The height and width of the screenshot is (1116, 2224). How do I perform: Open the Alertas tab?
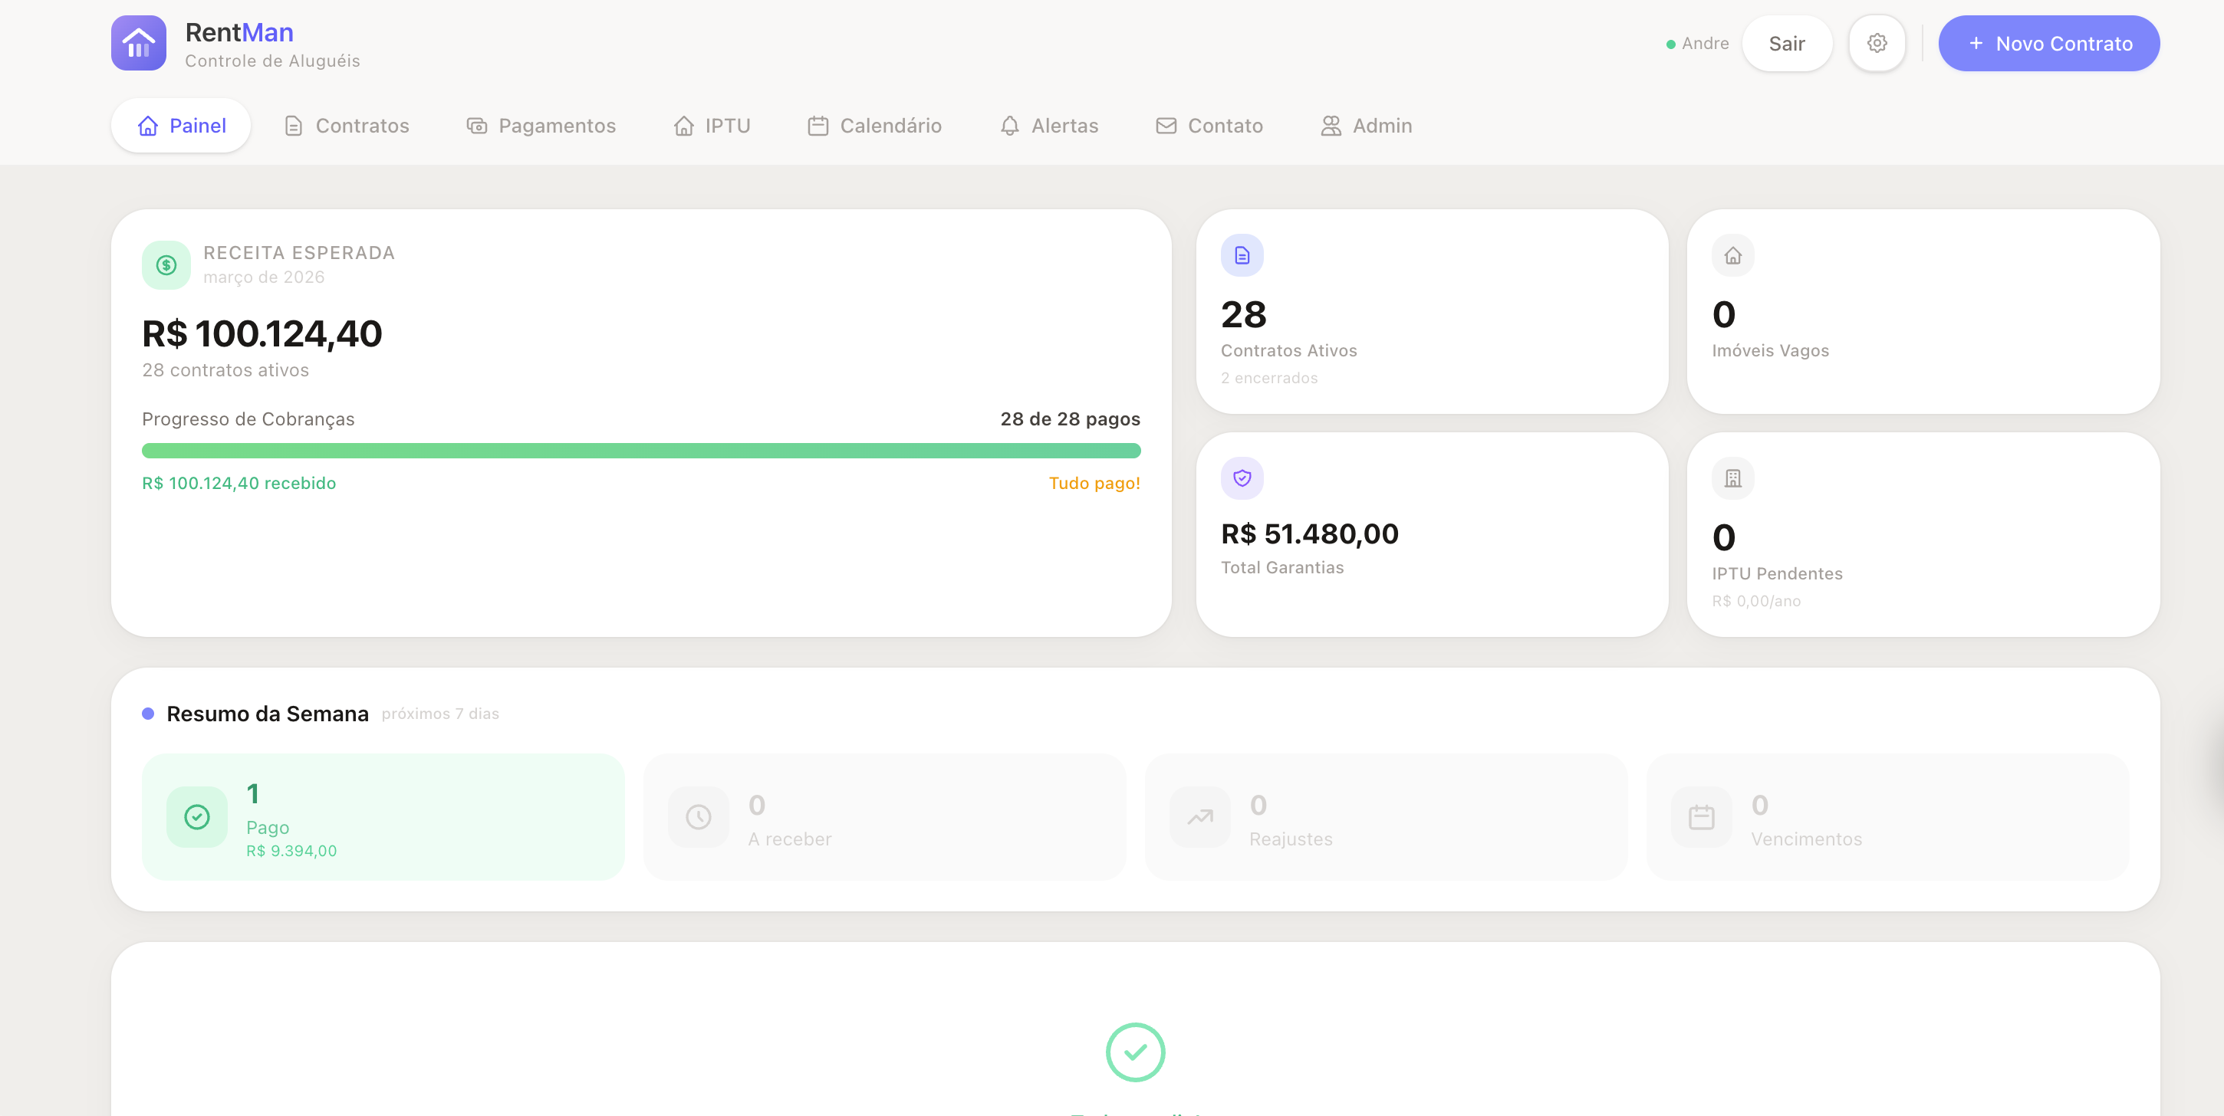(x=1048, y=126)
